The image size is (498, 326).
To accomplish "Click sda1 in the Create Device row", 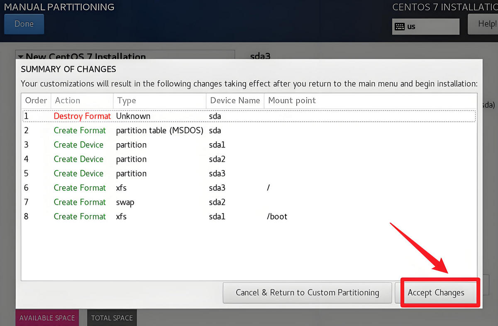I will (217, 145).
